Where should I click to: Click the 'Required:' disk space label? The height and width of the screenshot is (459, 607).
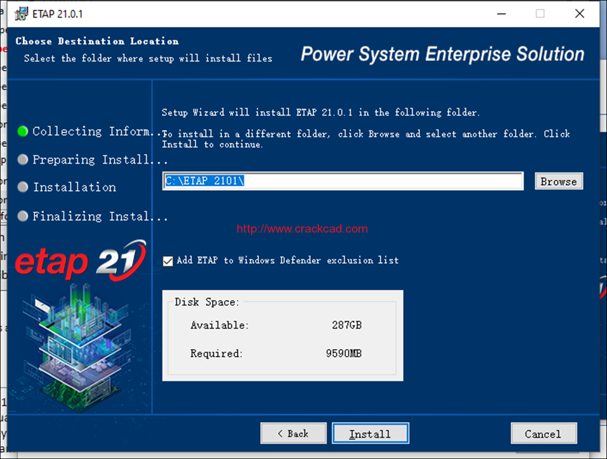[x=216, y=353]
